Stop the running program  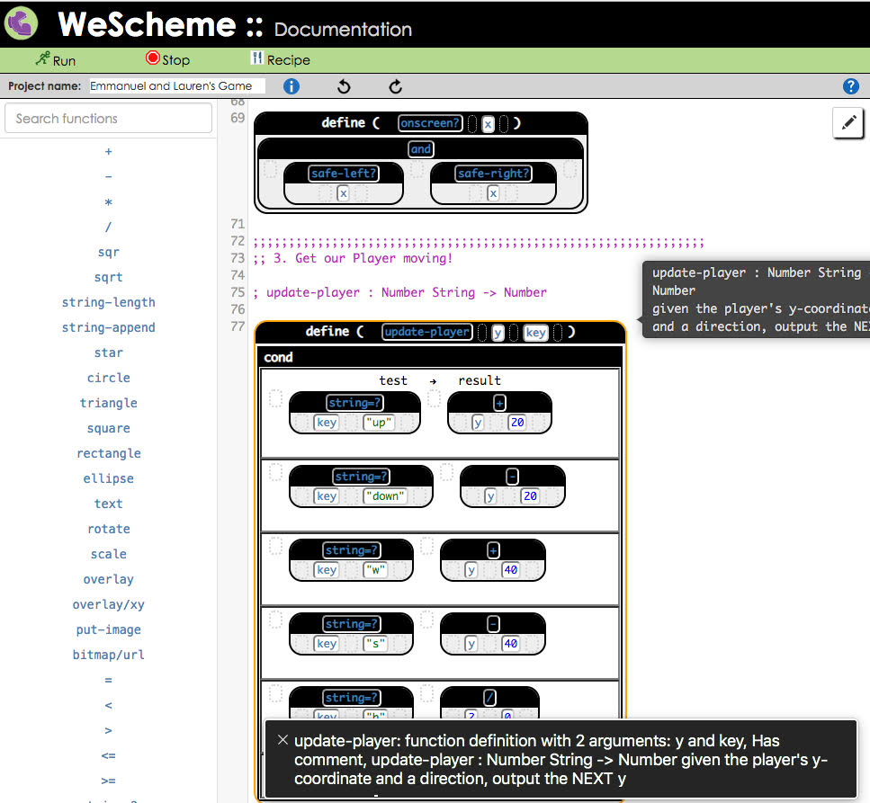167,59
